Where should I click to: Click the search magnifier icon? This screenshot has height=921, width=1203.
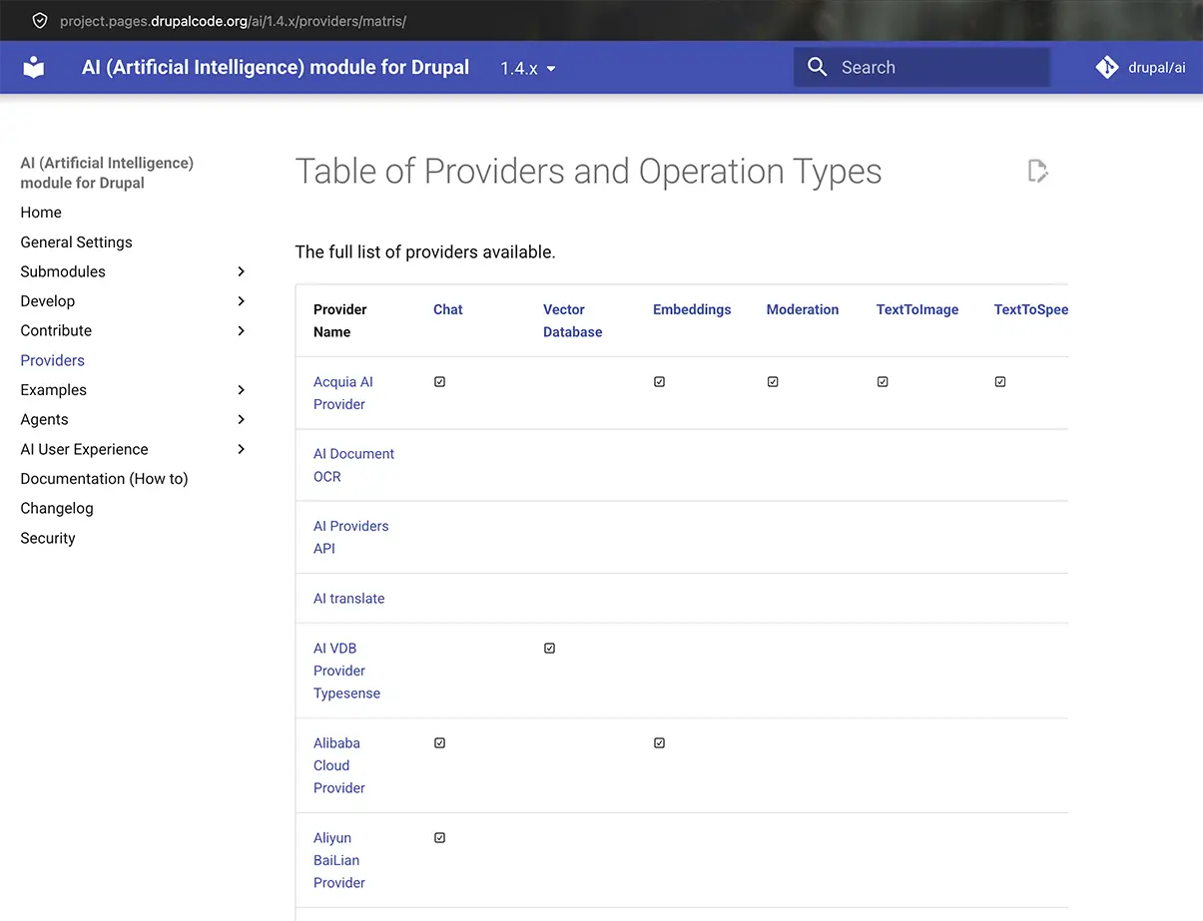[x=817, y=67]
